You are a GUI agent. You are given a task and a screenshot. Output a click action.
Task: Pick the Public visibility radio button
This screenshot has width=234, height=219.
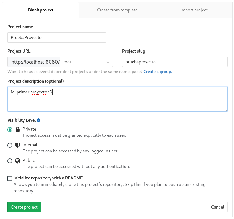[10, 161]
